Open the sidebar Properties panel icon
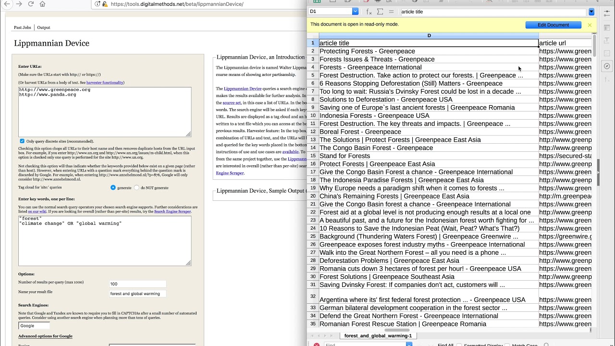 coord(607,28)
